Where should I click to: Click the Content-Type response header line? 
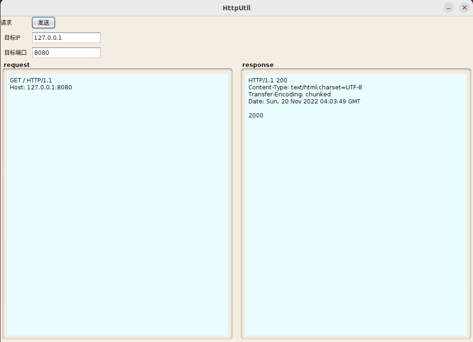(x=305, y=87)
